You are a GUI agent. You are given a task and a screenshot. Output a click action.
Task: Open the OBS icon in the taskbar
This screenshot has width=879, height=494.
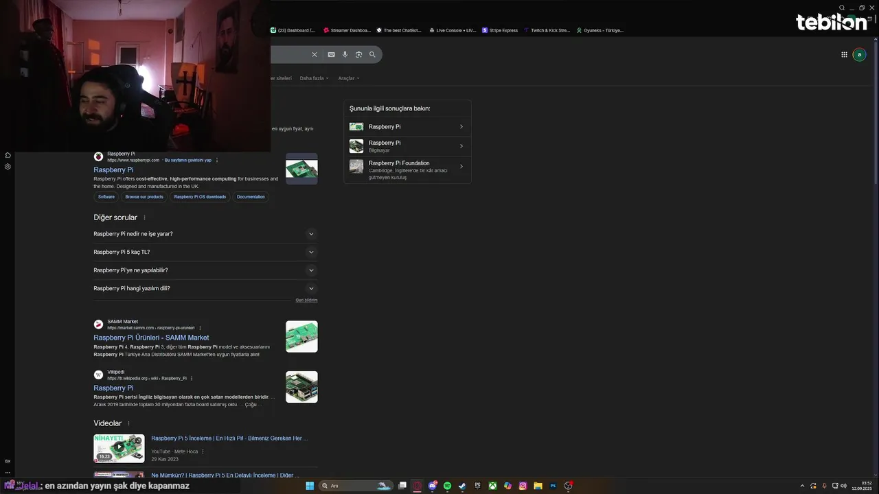pos(569,486)
